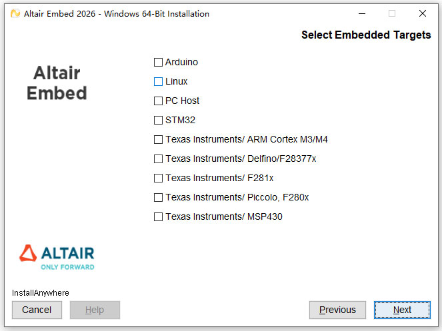
Task: Enable Texas Instruments ARM Cortex M3/M4
Action: tap(159, 140)
